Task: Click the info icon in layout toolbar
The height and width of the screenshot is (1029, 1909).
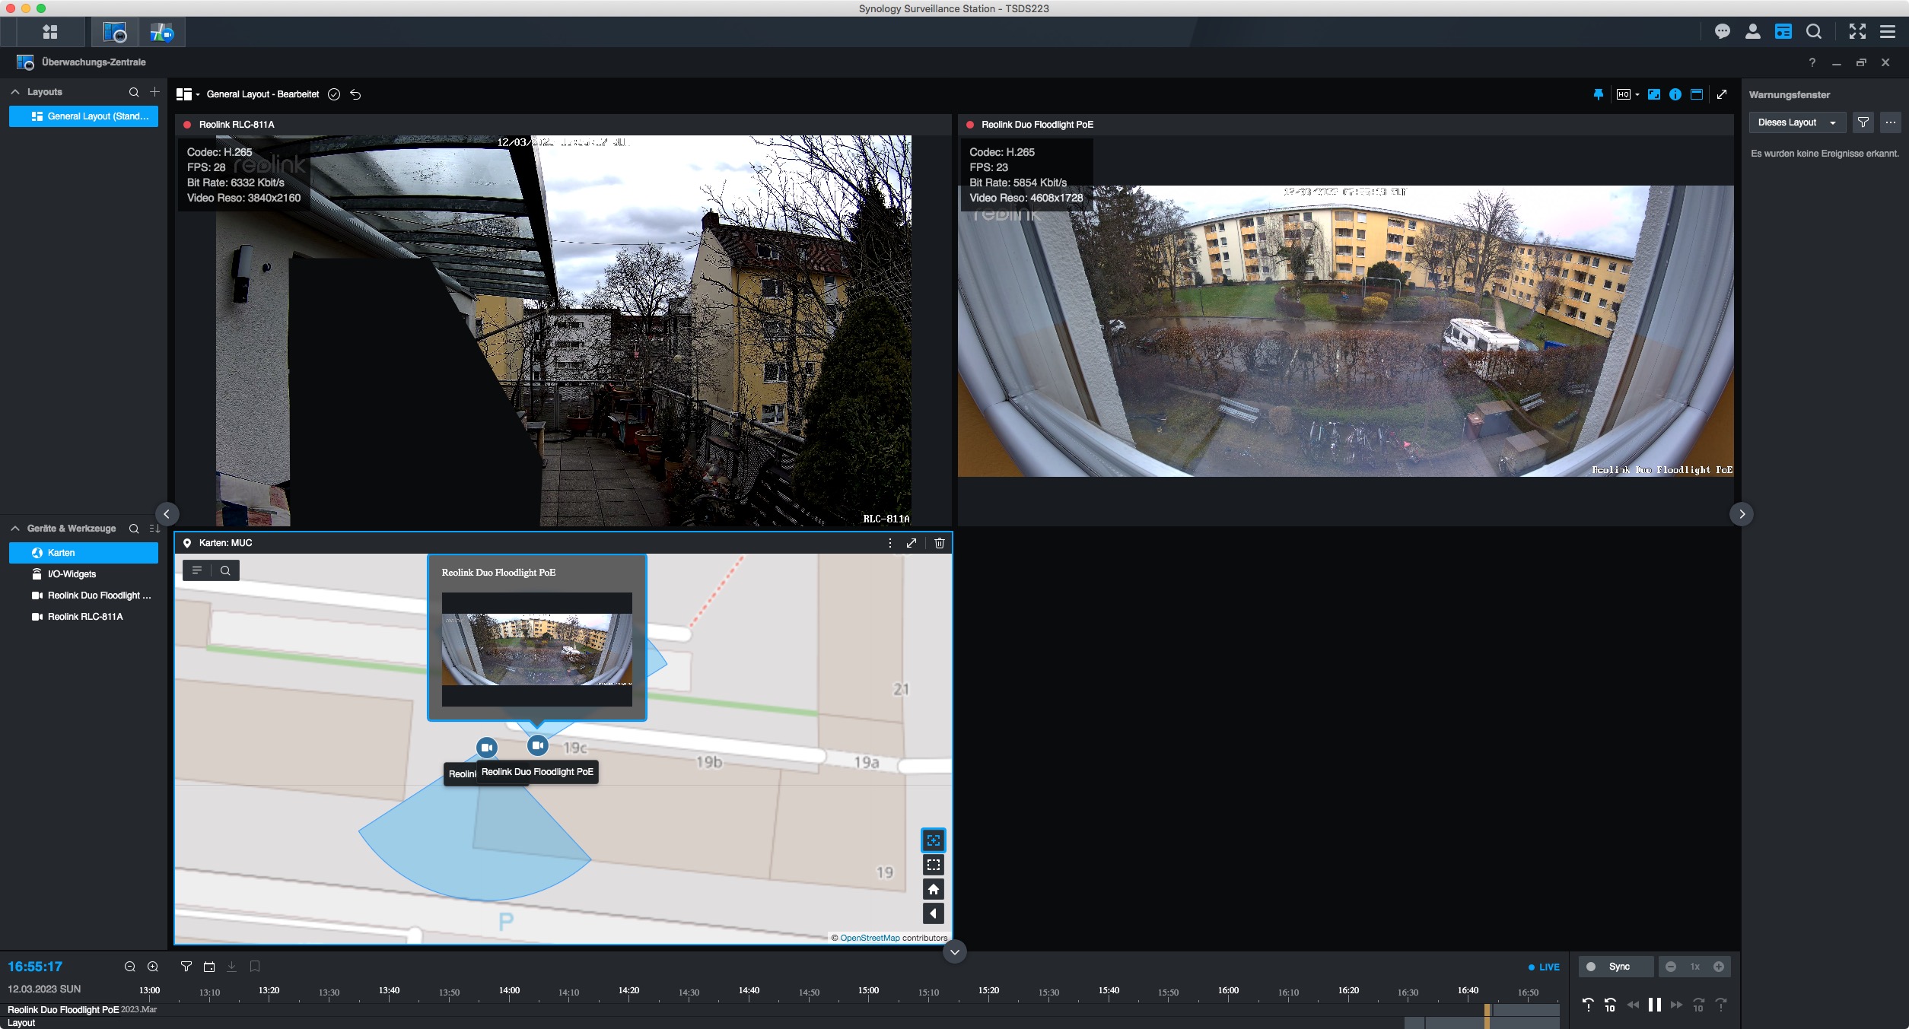Action: click(x=1675, y=94)
